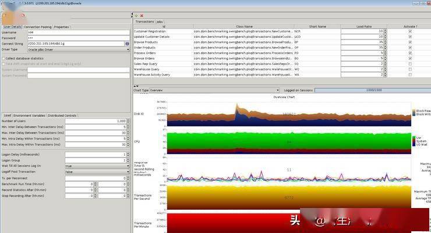Click the Connect String helper icon
Viewport: 431px width, 233px height.
point(127,44)
